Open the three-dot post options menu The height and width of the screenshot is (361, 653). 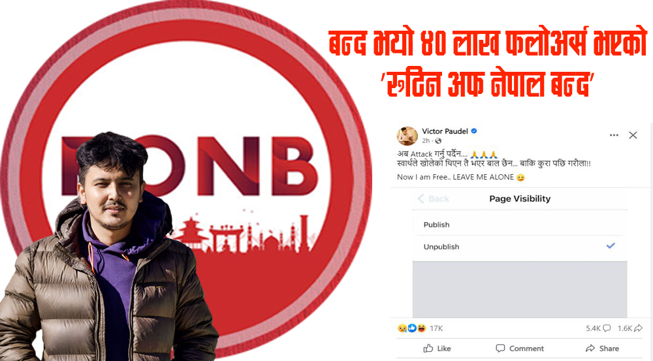point(614,135)
